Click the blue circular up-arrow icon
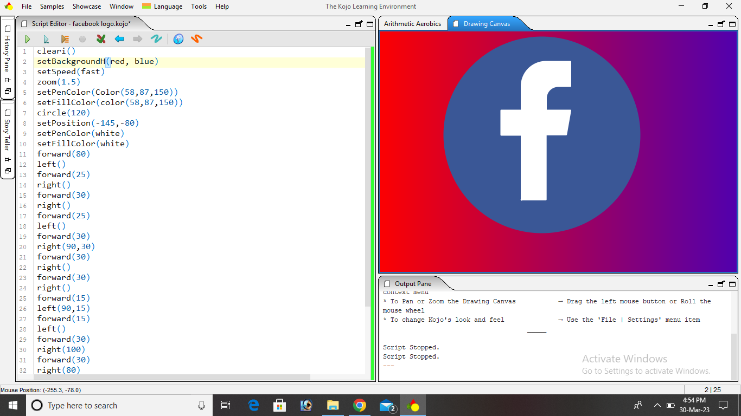741x416 pixels. [178, 39]
